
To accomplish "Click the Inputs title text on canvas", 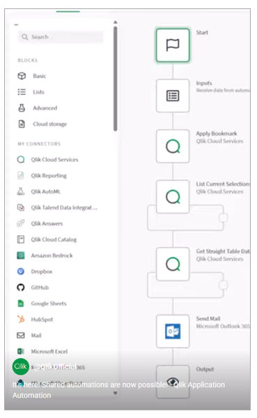I will 204,83.
